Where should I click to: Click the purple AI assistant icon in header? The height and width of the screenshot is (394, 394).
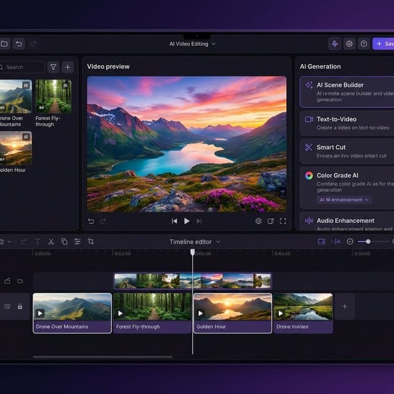click(334, 44)
